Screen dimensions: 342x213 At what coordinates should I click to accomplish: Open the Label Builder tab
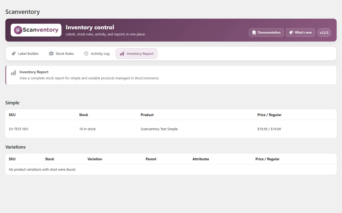coord(25,54)
